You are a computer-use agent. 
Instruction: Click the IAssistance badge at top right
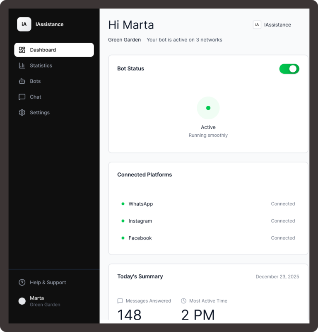tap(272, 25)
